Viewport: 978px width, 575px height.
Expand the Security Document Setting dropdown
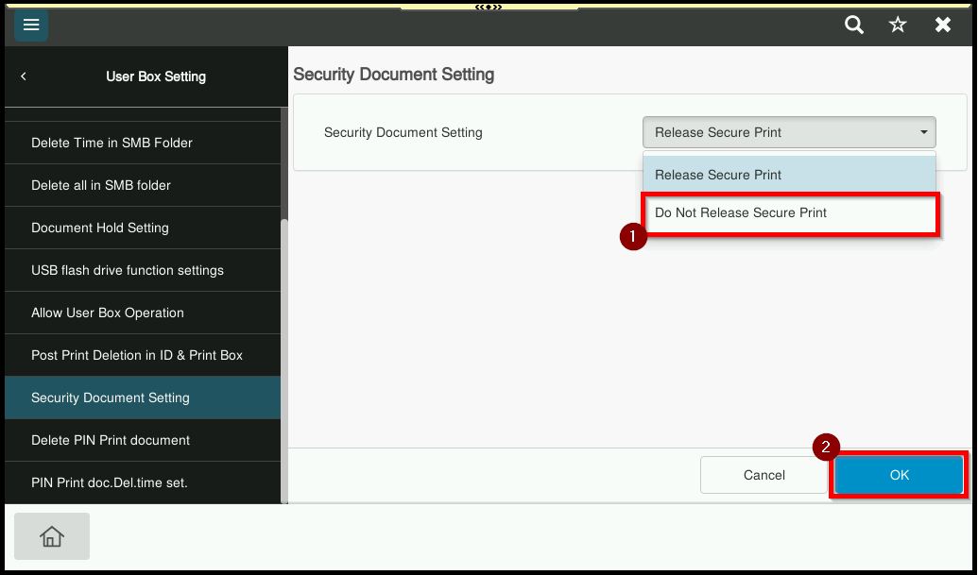click(x=789, y=132)
